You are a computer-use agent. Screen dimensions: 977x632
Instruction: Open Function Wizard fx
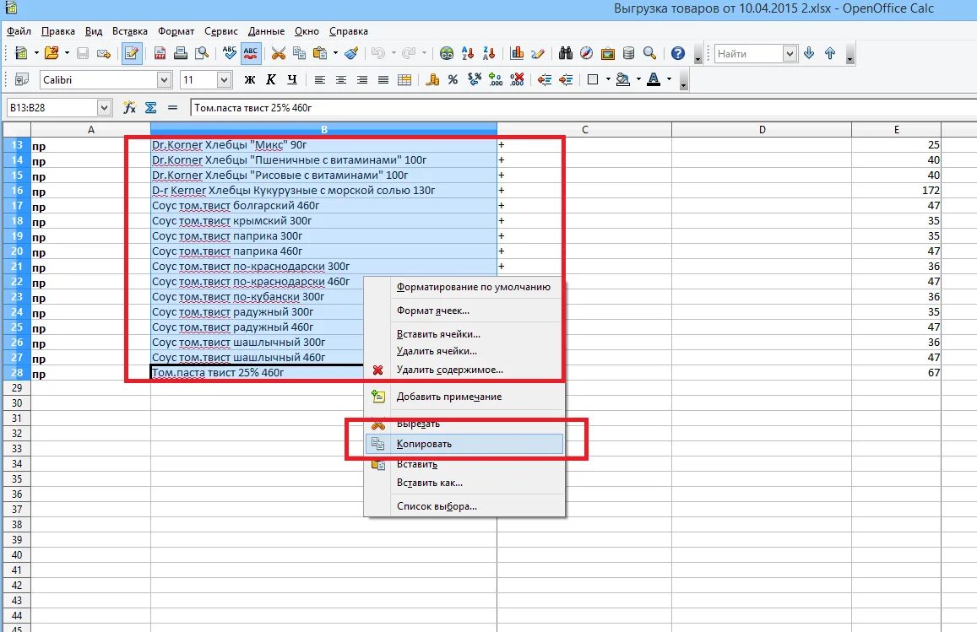[129, 108]
